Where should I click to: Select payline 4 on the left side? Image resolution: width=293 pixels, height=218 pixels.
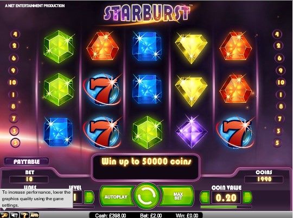[15, 34]
